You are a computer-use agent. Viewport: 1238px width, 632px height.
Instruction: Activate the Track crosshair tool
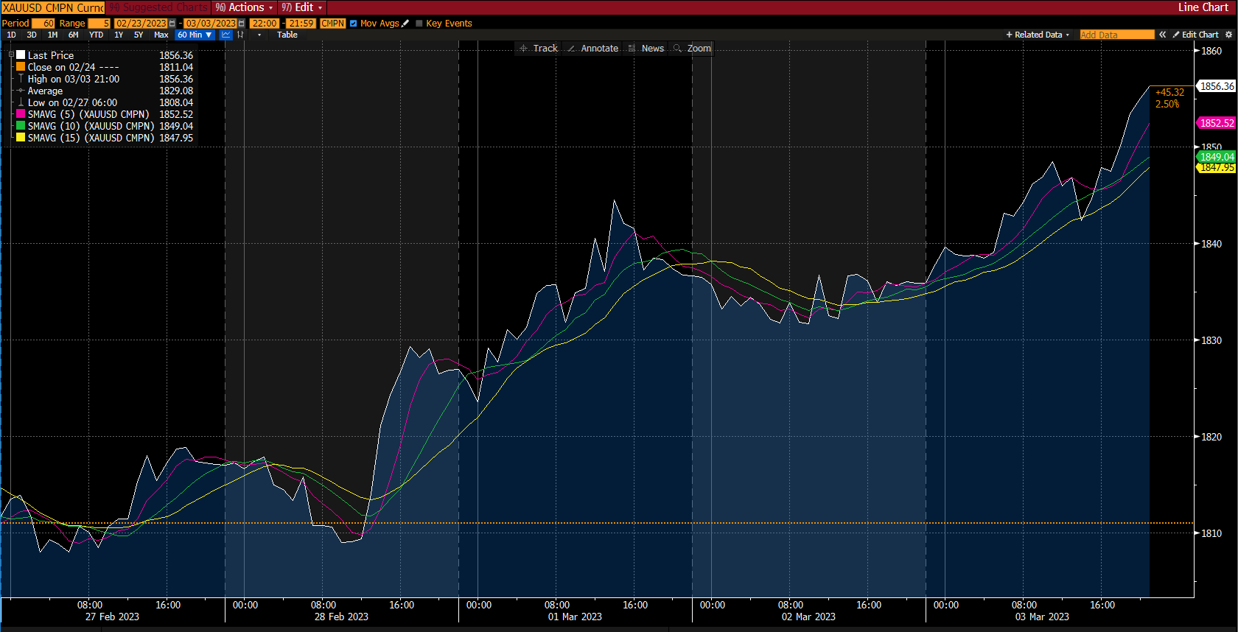click(539, 49)
